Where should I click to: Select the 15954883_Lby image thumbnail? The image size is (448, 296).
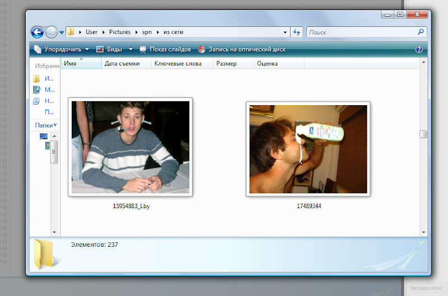[130, 147]
